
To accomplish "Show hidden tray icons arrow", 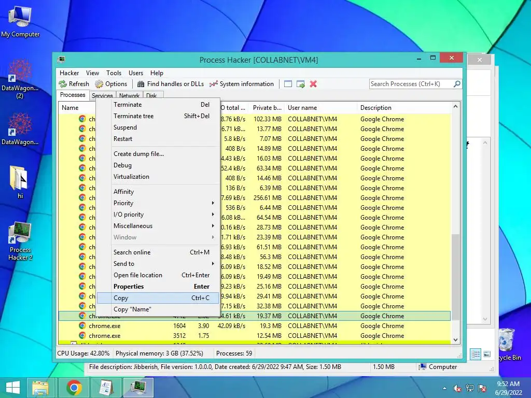I will (444, 388).
